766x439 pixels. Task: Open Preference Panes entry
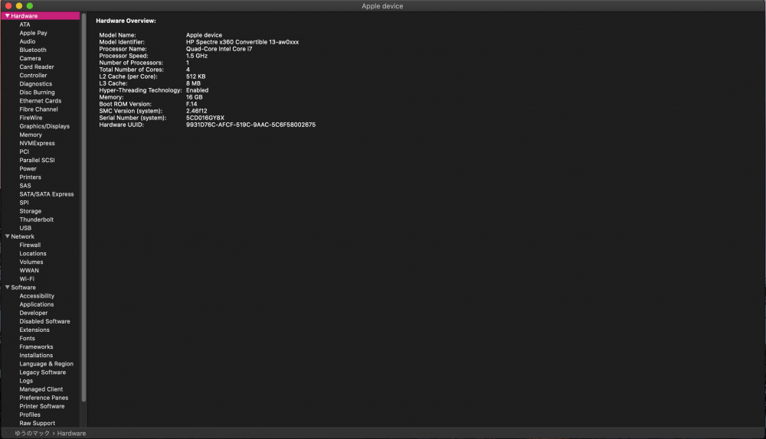[x=44, y=398]
